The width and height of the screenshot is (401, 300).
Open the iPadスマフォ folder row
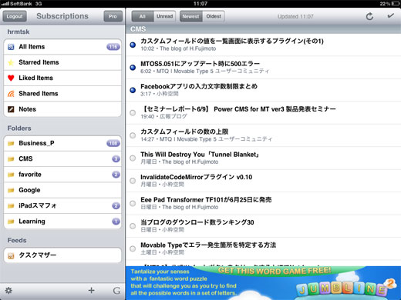62,205
